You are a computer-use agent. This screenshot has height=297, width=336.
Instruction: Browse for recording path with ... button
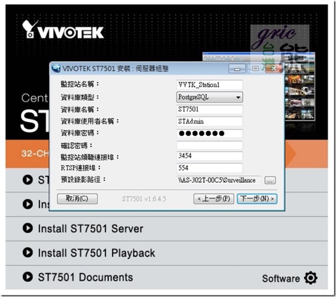pyautogui.click(x=270, y=180)
